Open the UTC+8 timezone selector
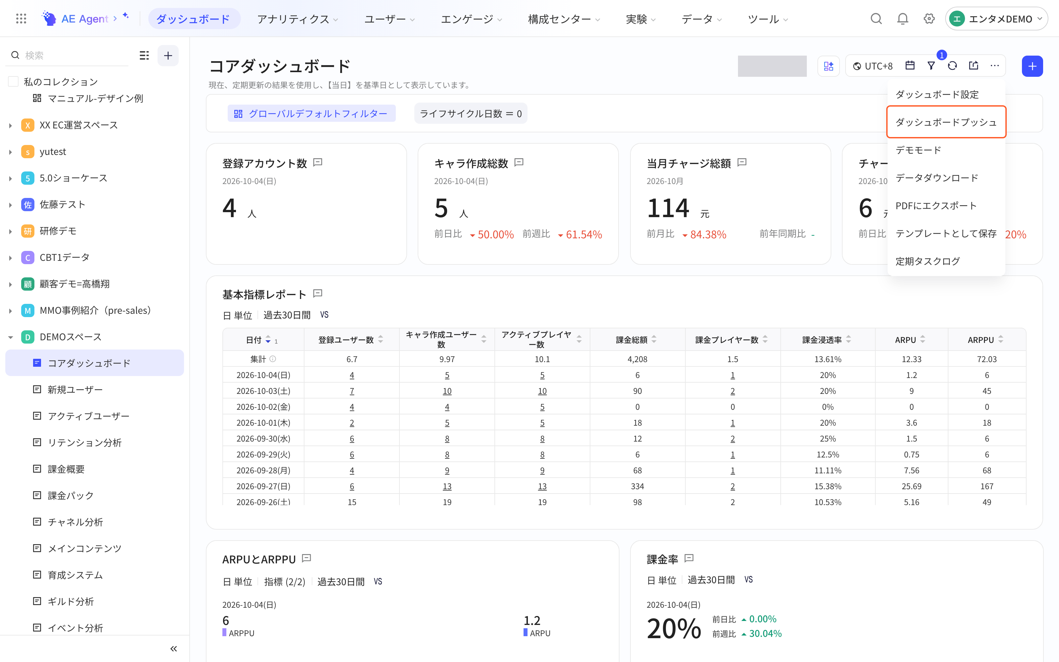Screen dimensions: 1059x662 [873, 66]
